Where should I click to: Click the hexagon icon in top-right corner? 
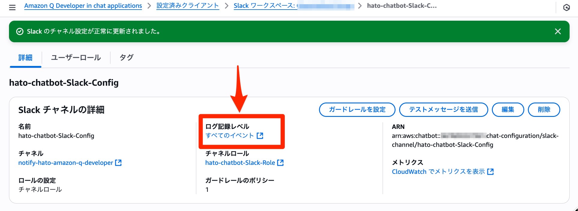coord(566,7)
